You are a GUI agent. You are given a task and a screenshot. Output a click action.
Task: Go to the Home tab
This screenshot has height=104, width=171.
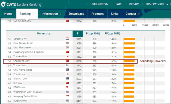[x=8, y=14]
